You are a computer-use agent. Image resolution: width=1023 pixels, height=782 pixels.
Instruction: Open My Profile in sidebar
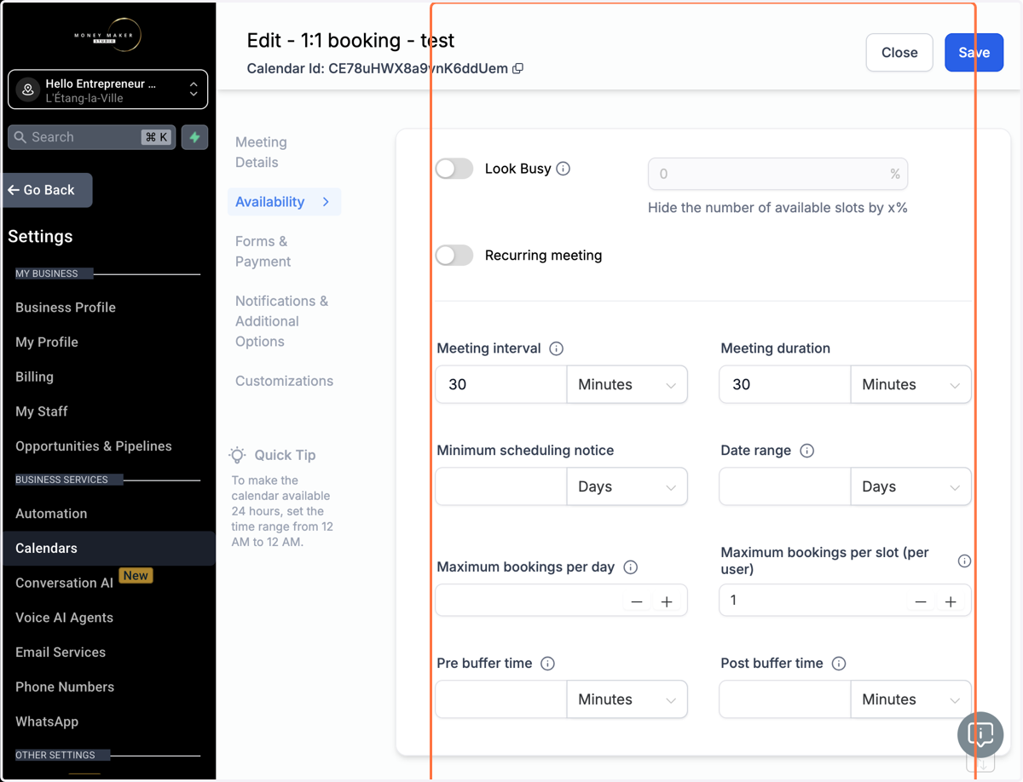tap(47, 342)
